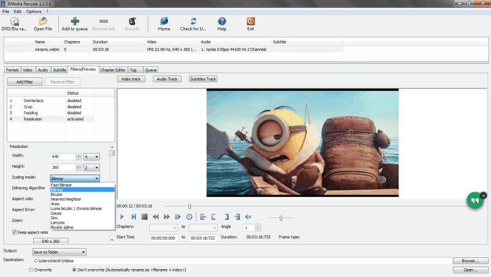This screenshot has width=491, height=277.
Task: Play the video preview
Action: tap(122, 217)
